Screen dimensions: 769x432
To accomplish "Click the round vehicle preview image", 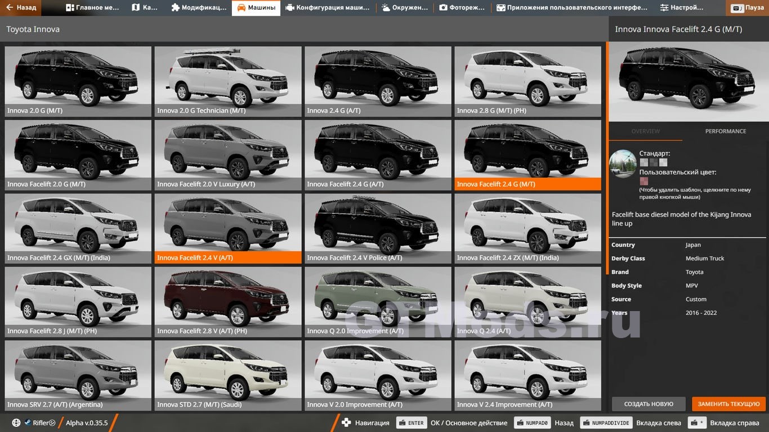I will [623, 164].
